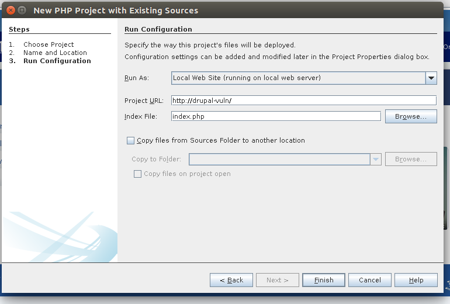
Task: Cancel the project wizard
Action: [x=369, y=280]
